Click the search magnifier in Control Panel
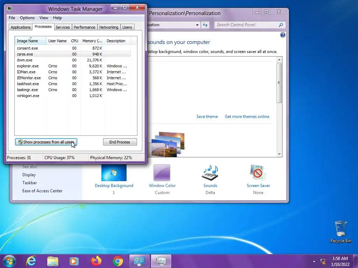This screenshot has width=358, height=268. pyautogui.click(x=281, y=25)
